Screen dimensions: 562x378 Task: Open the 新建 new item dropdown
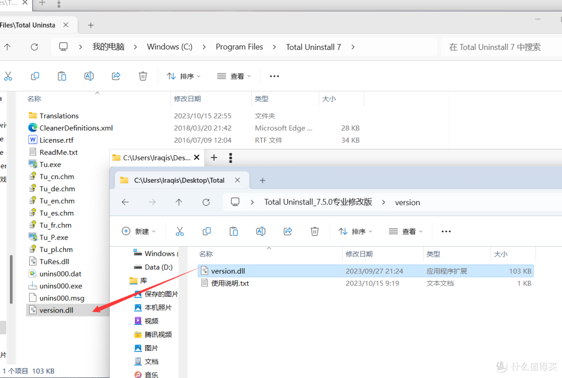[139, 231]
